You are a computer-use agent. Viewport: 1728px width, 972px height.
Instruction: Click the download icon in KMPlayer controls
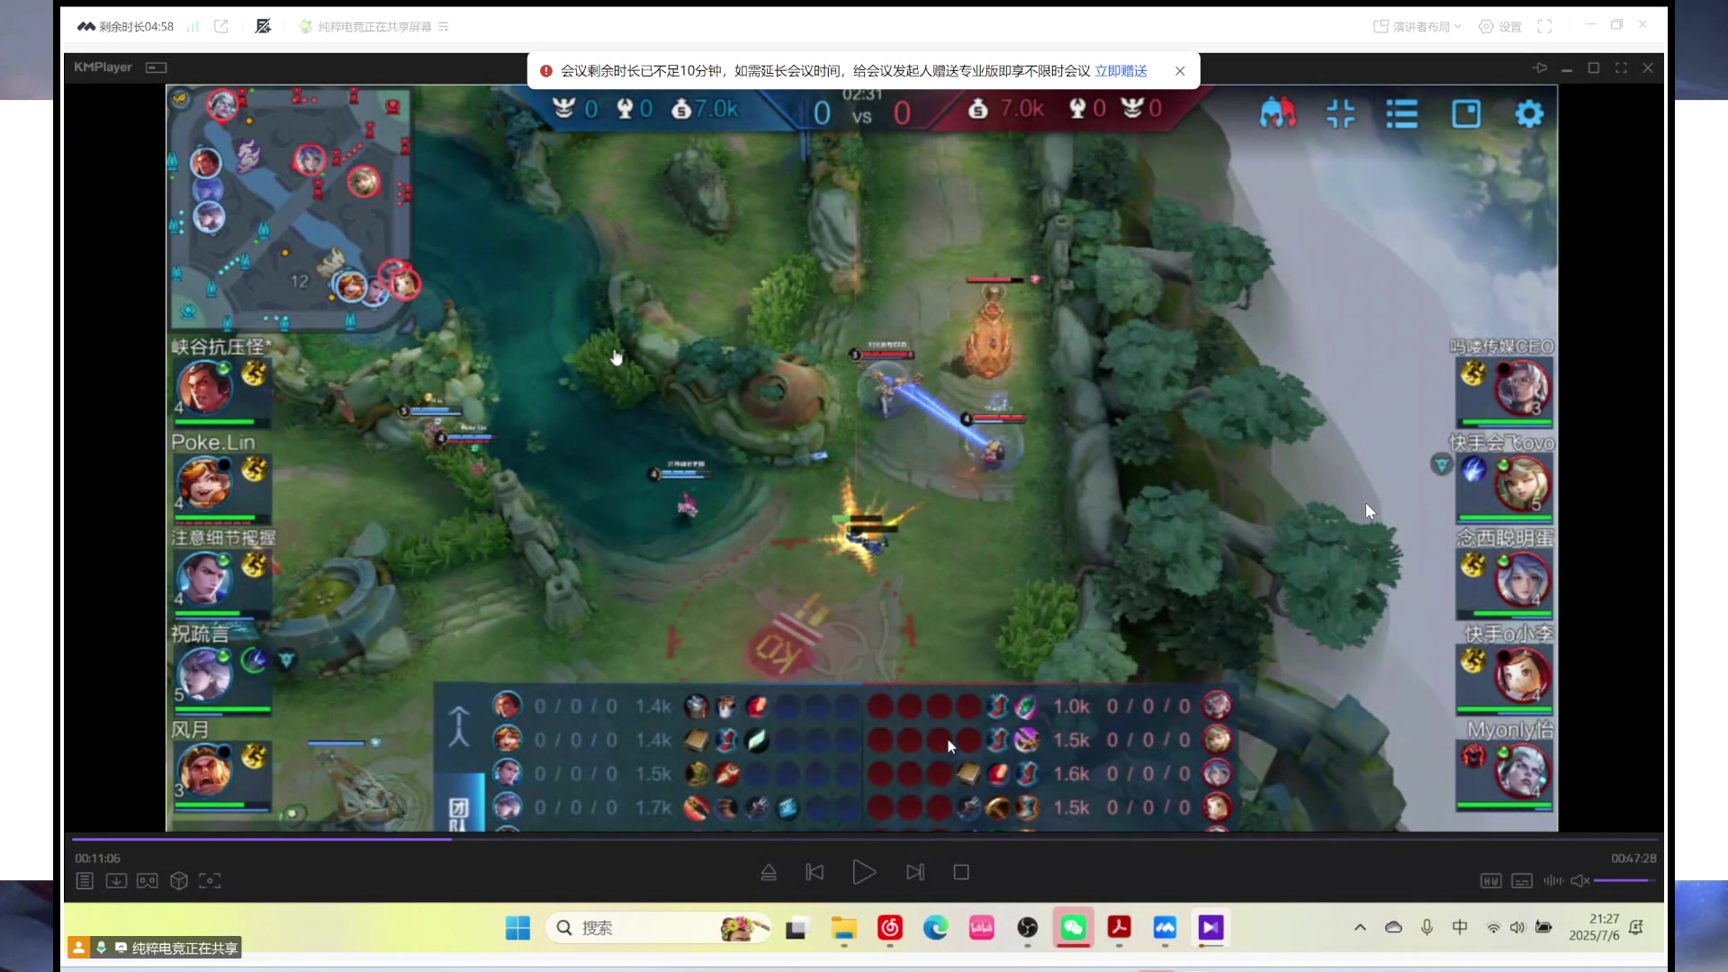tap(116, 880)
